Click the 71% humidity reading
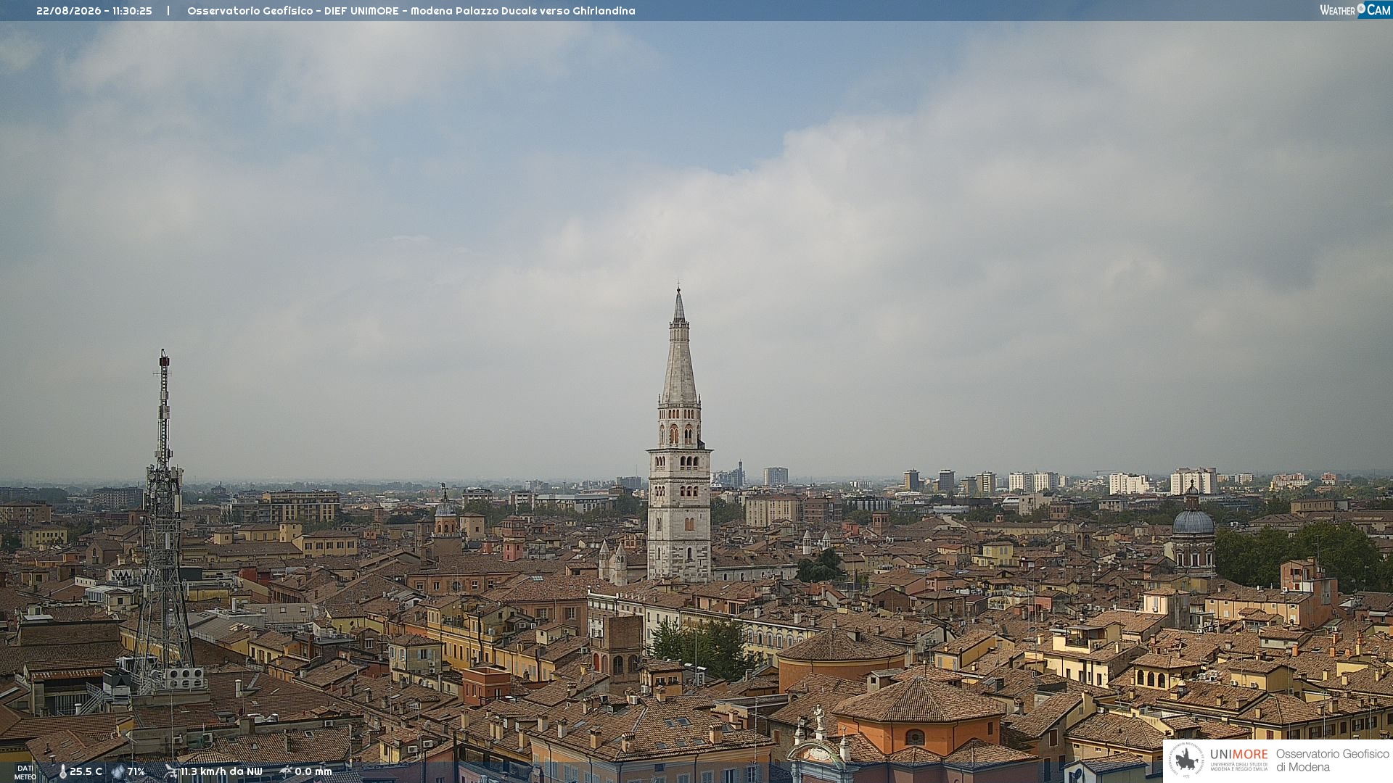1393x783 pixels. (x=136, y=771)
